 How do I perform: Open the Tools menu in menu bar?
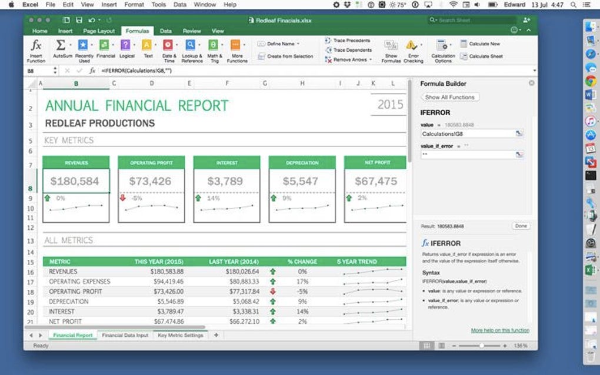158,5
